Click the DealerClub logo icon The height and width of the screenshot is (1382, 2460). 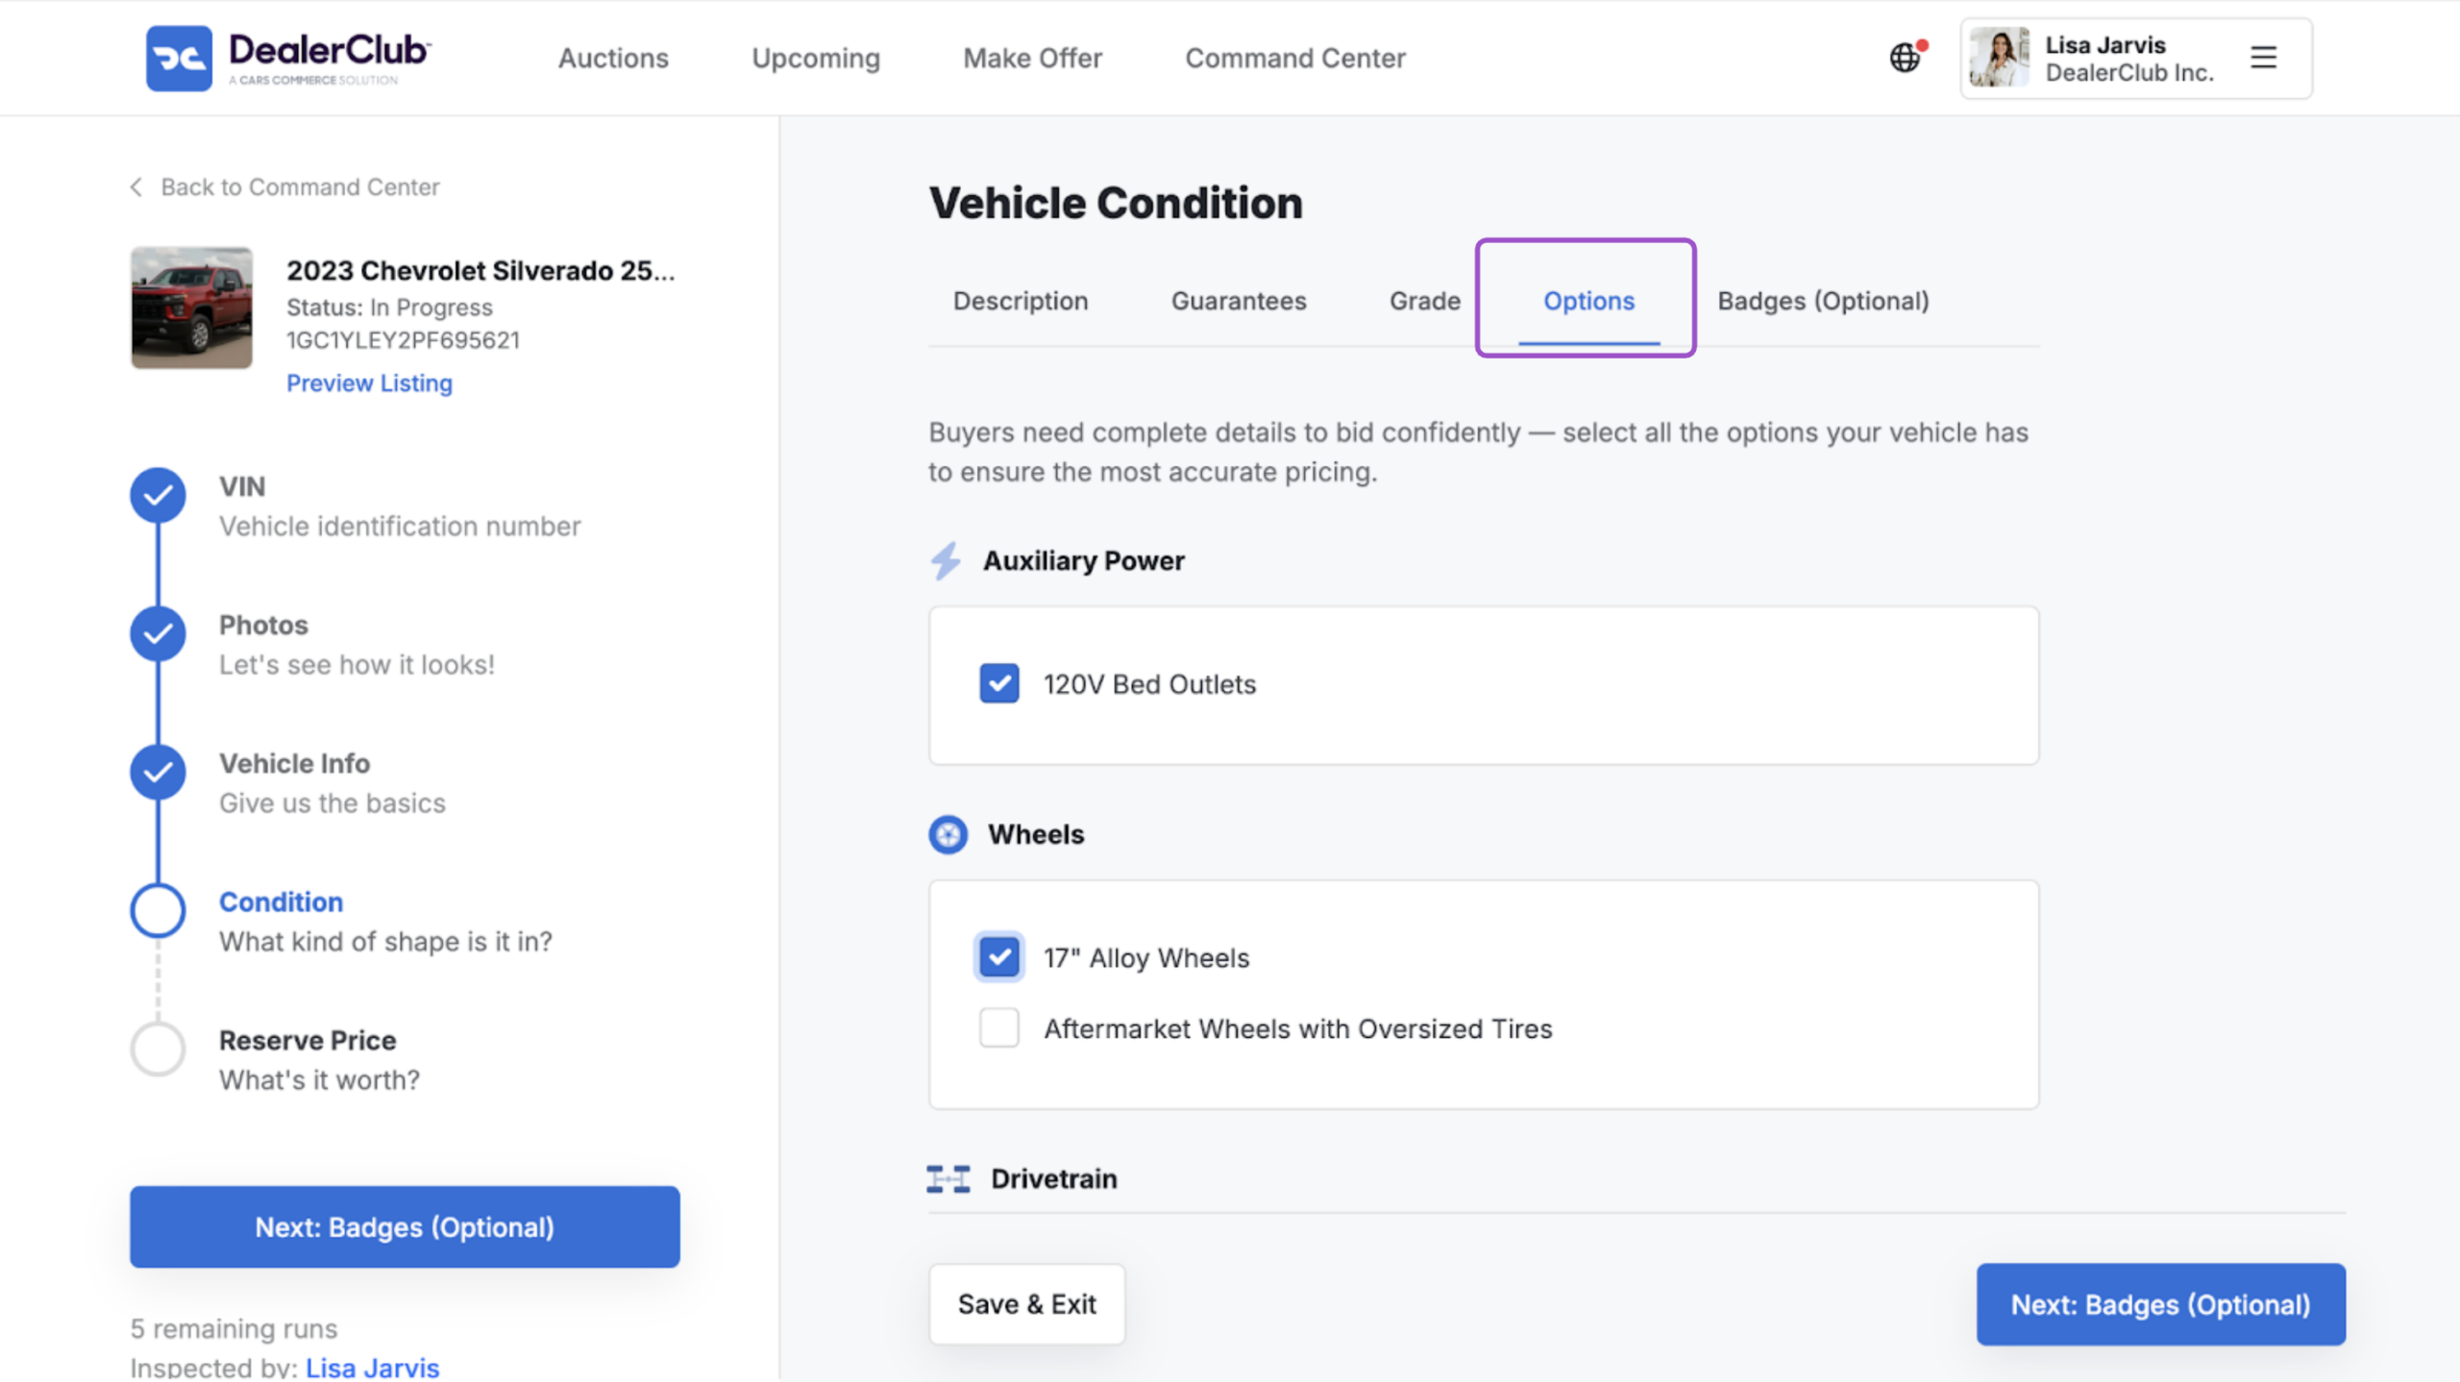pos(179,58)
